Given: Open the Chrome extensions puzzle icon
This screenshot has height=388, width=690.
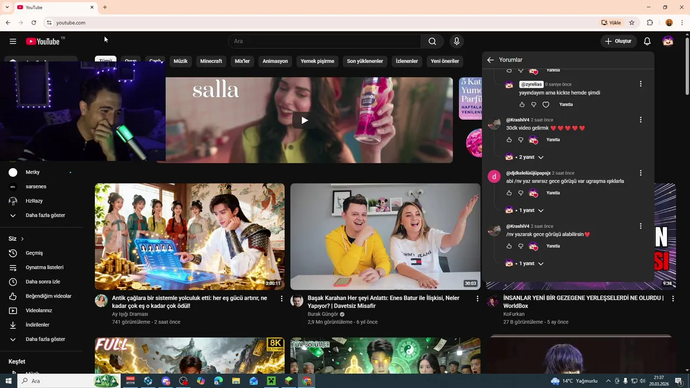Looking at the screenshot, I should coord(650,23).
